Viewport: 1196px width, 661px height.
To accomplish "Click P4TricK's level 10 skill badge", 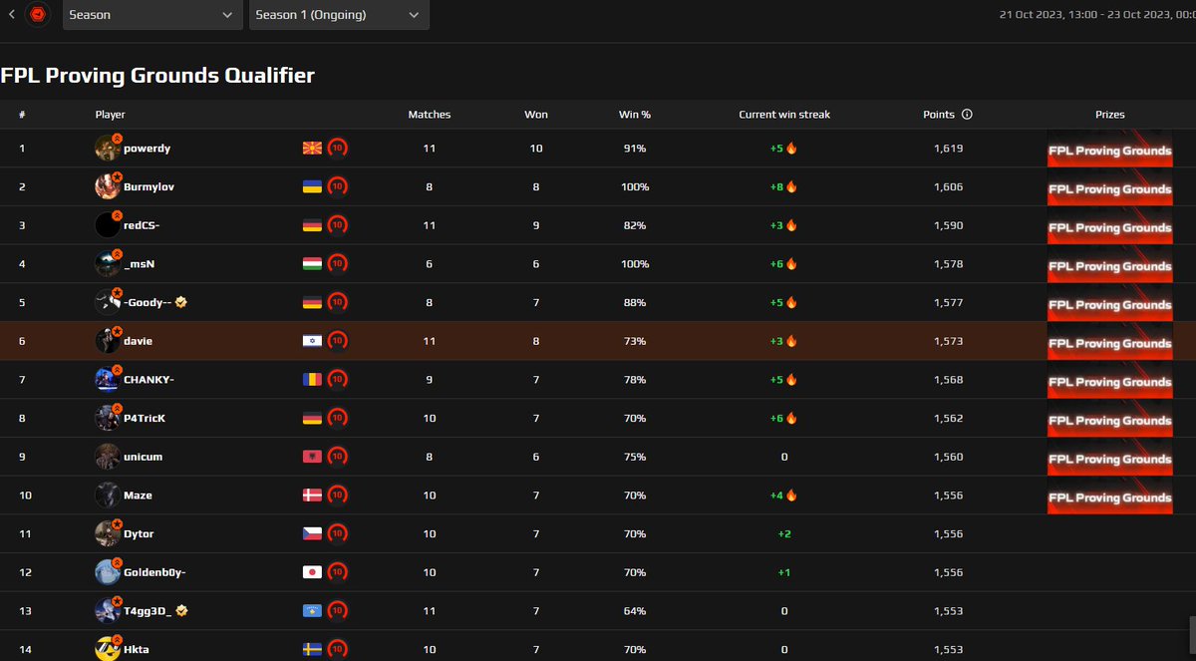I will tap(337, 419).
